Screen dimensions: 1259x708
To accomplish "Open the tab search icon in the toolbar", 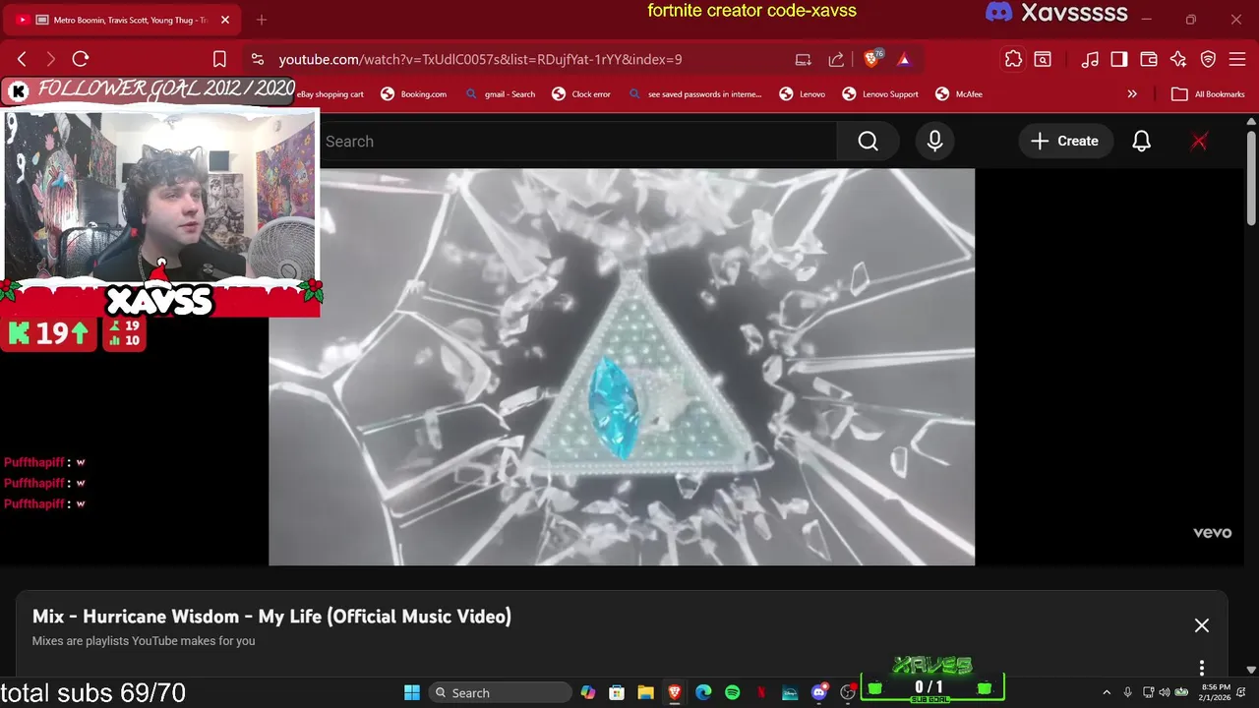I will tap(1043, 59).
